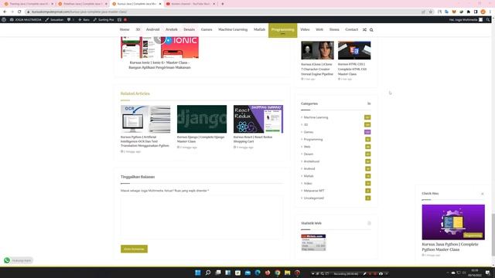Launch Microsoft Edge from the taskbar
Image resolution: width=495 pixels, height=278 pixels.
(258, 273)
